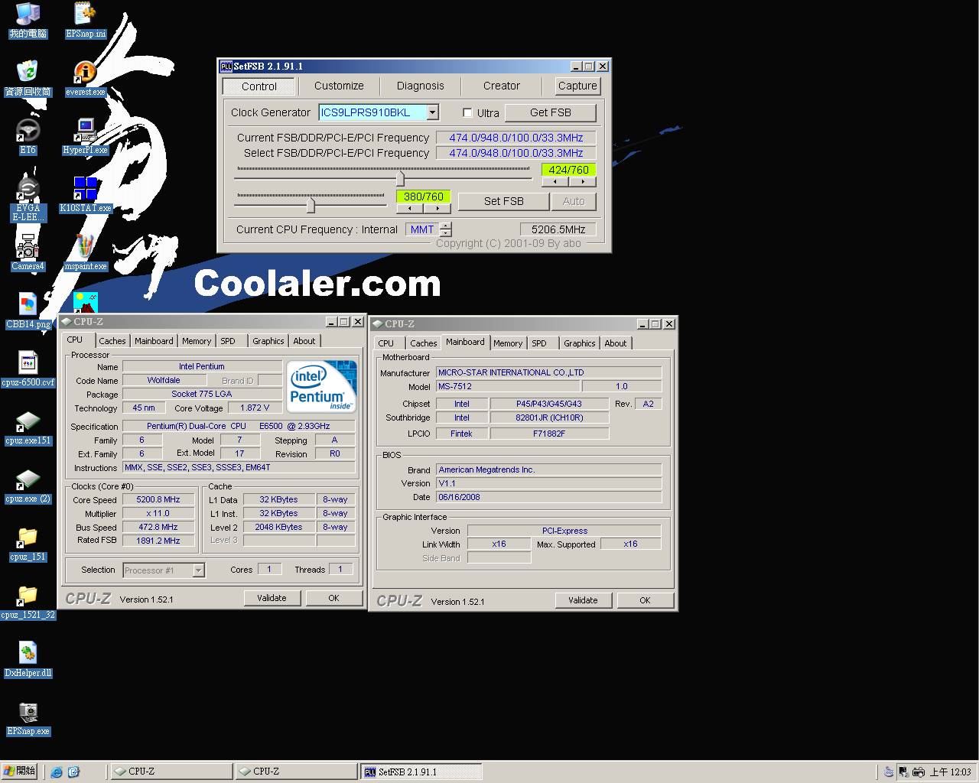The width and height of the screenshot is (979, 783).
Task: Open the disabled Processor #1 Selection dropdown
Action: 199,570
